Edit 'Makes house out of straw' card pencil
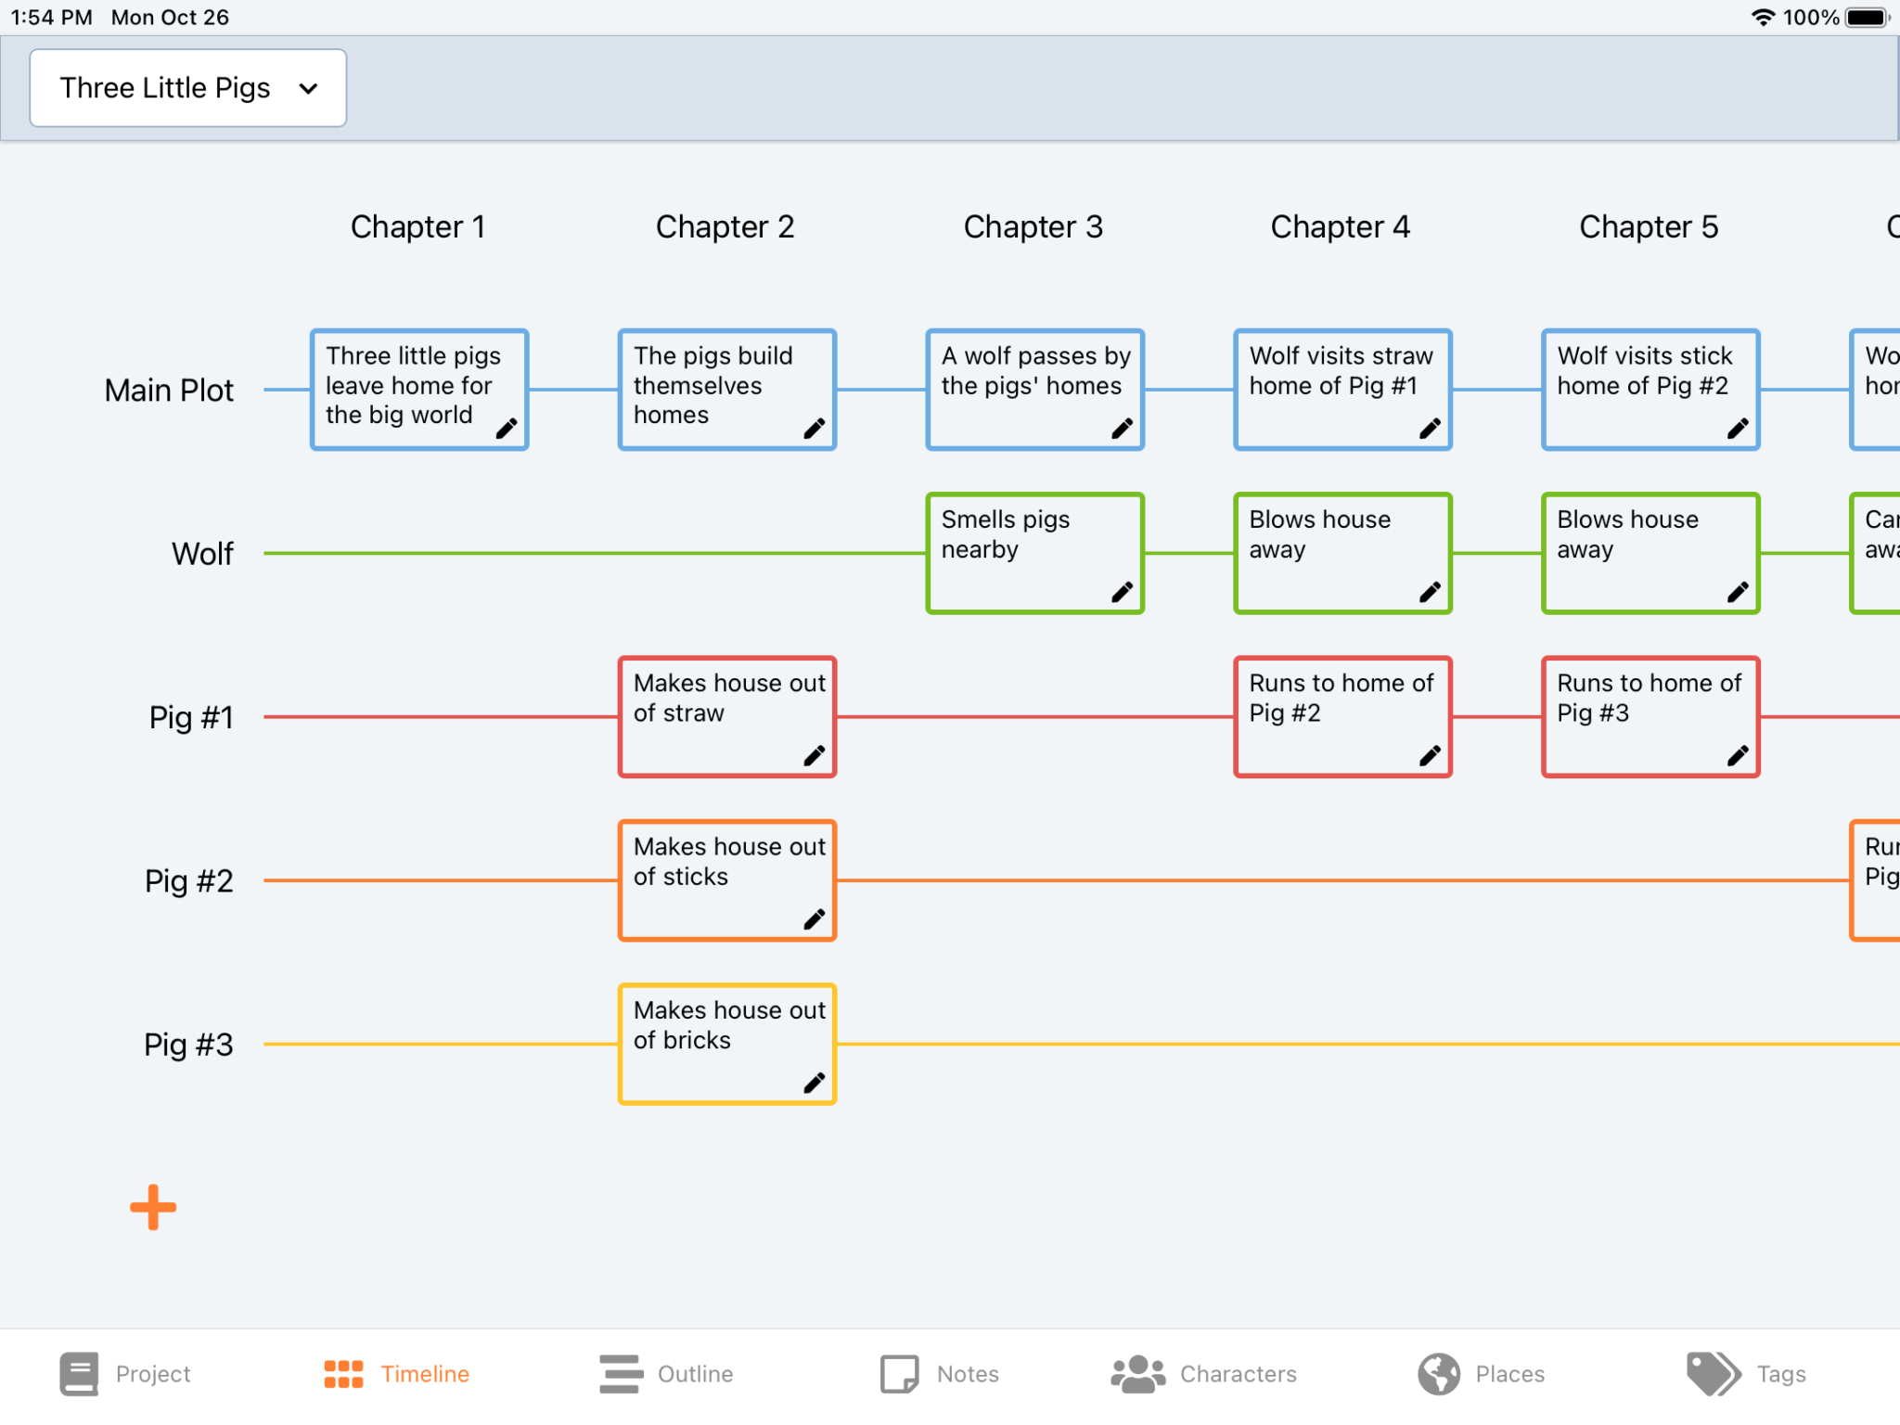The height and width of the screenshot is (1425, 1900). 814,756
